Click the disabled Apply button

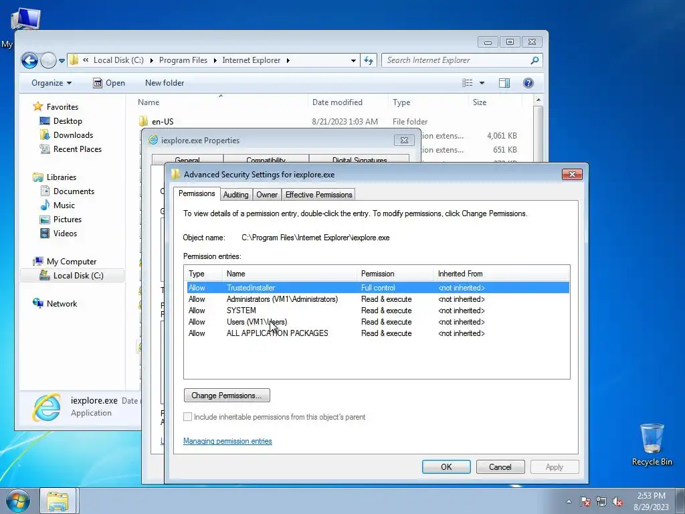click(x=555, y=466)
